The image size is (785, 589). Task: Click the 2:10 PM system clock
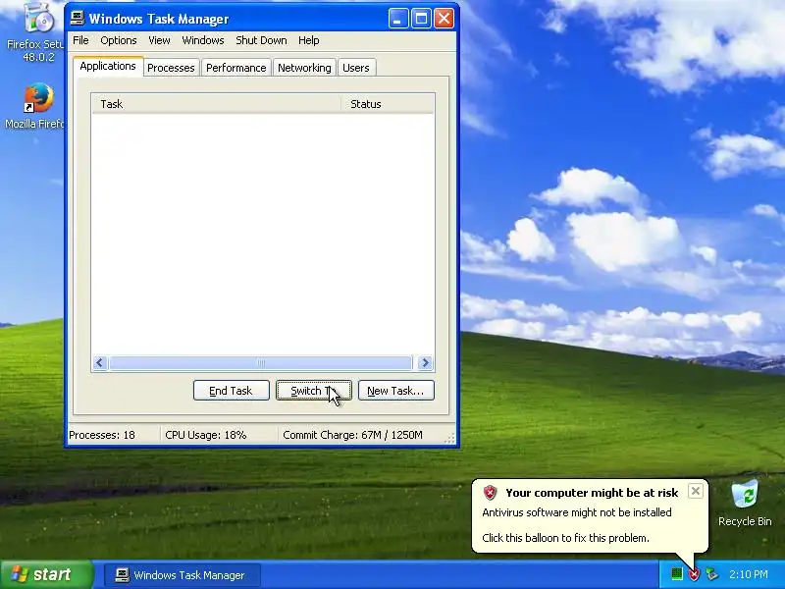749,574
